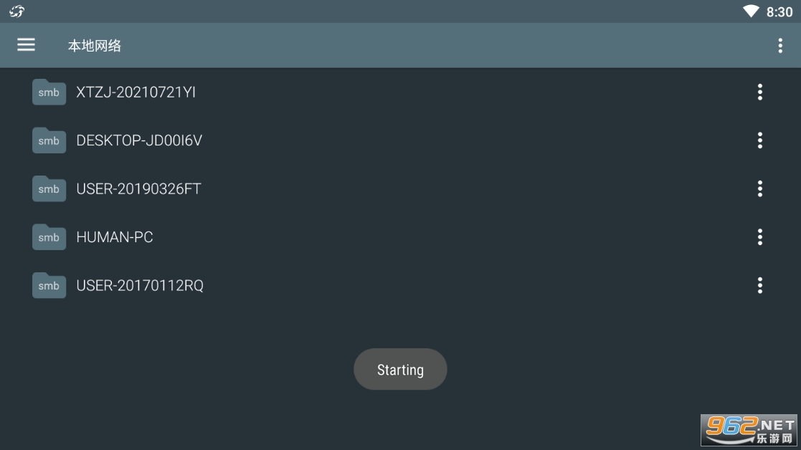Tap the Starting toast message
This screenshot has width=801, height=450.
click(400, 370)
